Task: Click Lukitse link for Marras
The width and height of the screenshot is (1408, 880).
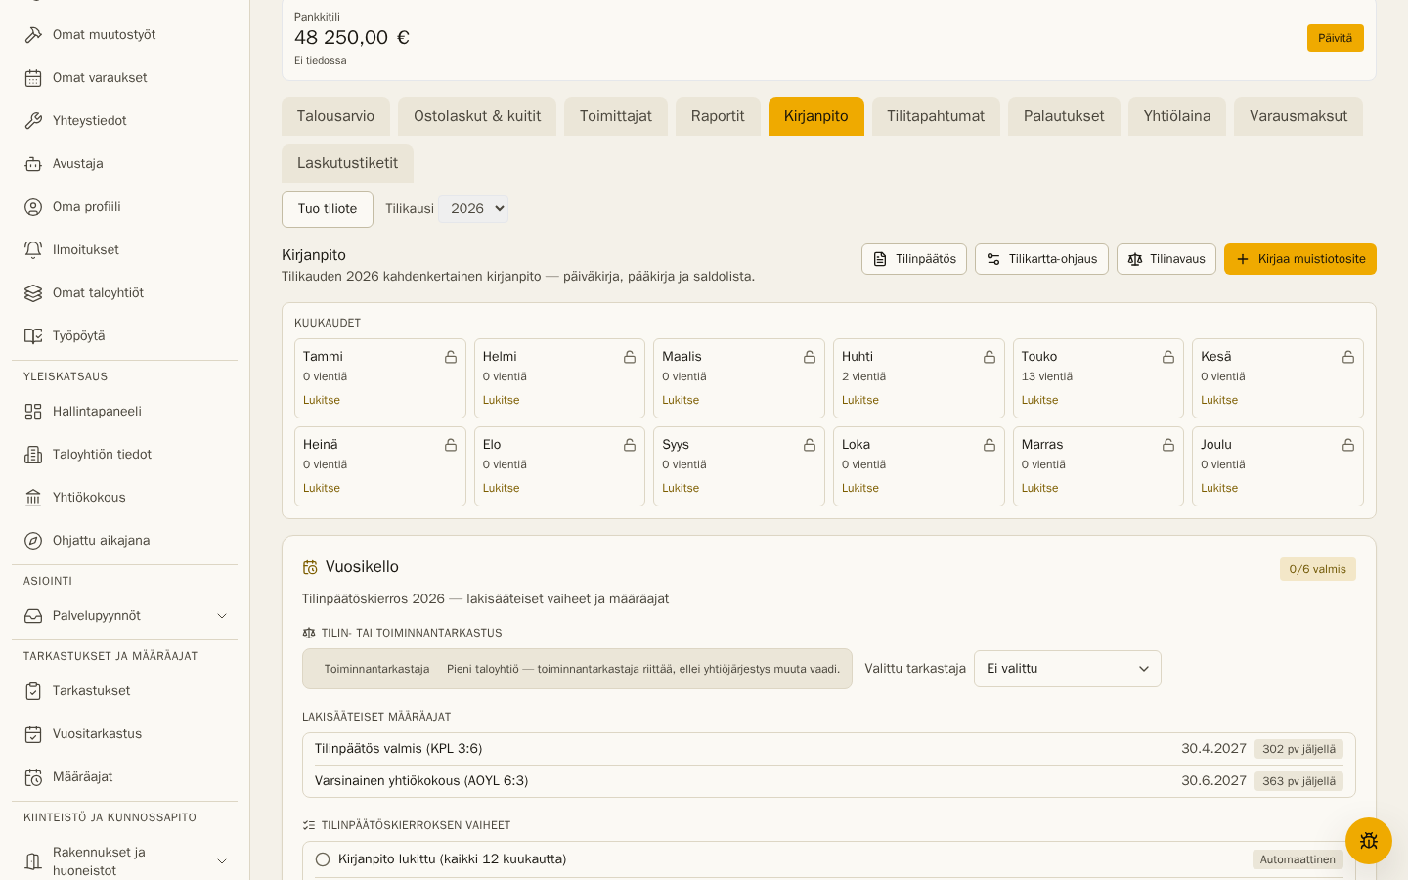Action: [1039, 488]
